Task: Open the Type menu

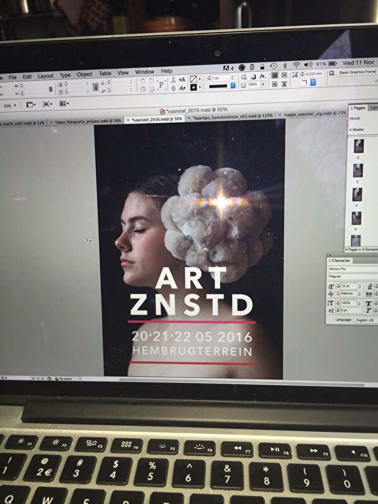Action: point(66,75)
